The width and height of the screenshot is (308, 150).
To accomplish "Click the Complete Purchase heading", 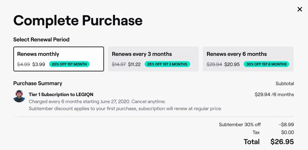I will click(78, 21).
